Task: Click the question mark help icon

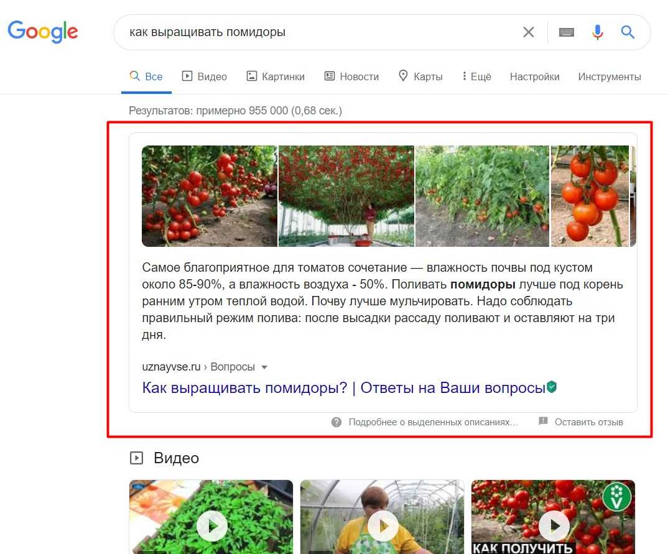Action: [336, 422]
